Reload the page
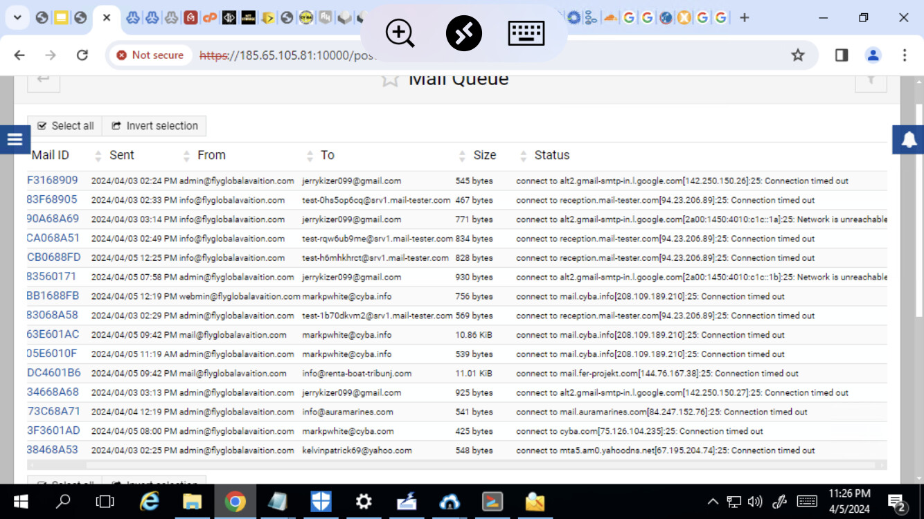The image size is (924, 519). click(x=82, y=55)
